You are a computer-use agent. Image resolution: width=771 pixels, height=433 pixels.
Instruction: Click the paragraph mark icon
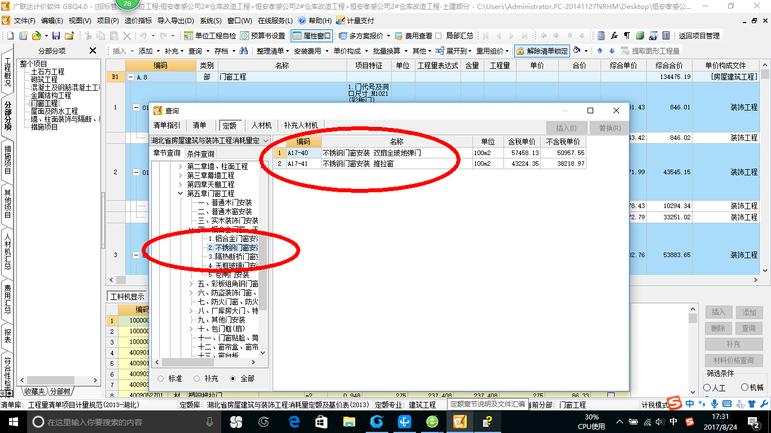click(x=627, y=36)
